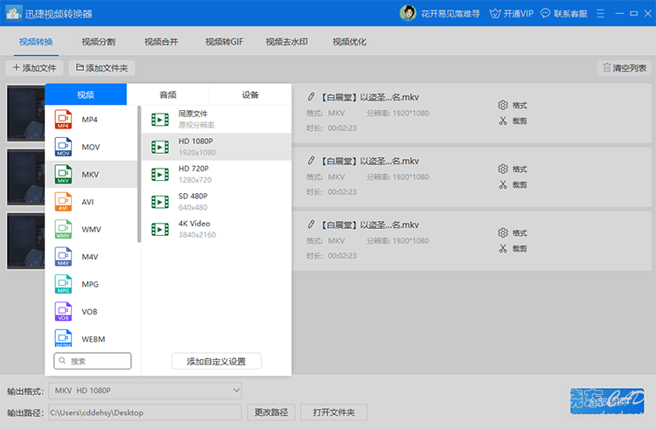The width and height of the screenshot is (656, 429).
Task: Click the 清空列表 button
Action: click(x=625, y=67)
